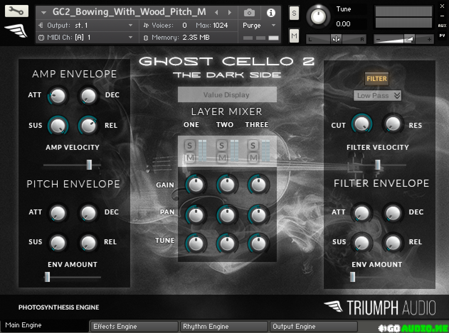449x333 pixels.
Task: Adjust the AMP VELOCITY slider
Action: point(72,165)
